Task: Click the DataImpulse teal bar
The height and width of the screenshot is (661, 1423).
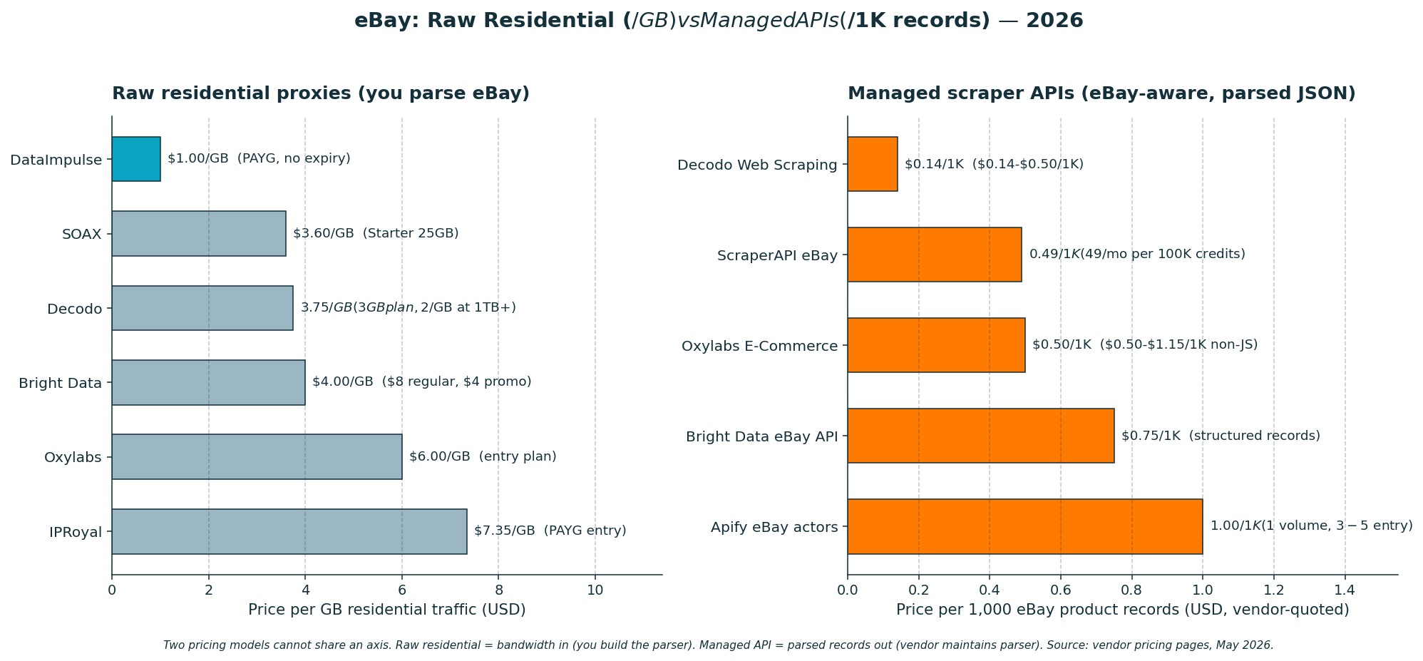Action: (x=136, y=159)
